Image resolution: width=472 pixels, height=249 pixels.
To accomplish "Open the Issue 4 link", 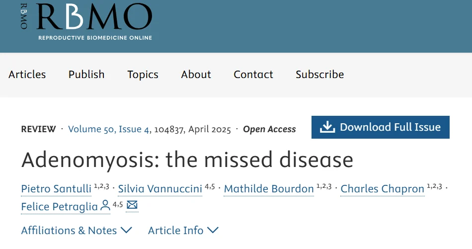I will click(x=134, y=129).
